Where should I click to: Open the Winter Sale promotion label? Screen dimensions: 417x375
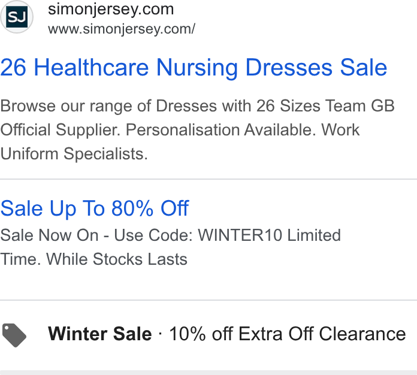(99, 334)
